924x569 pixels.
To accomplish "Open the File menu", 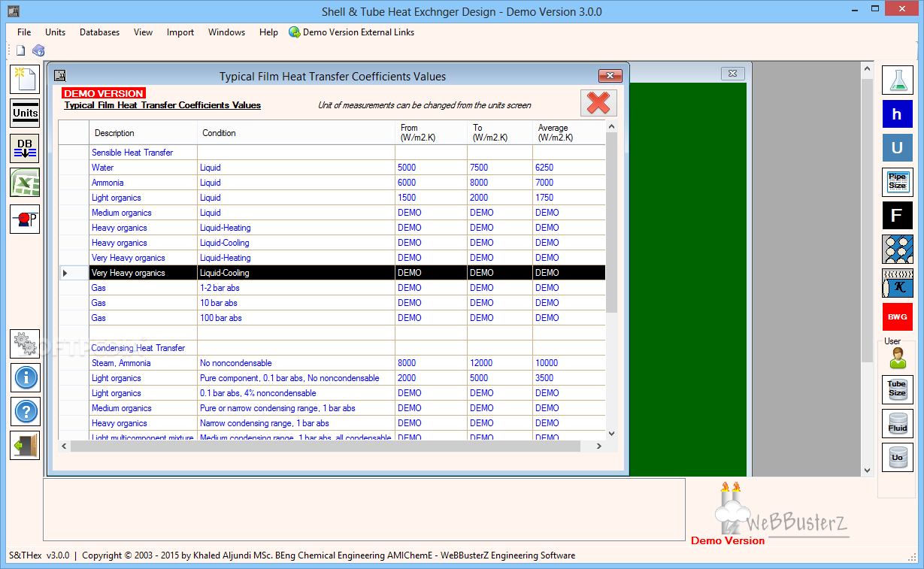I will click(x=24, y=32).
